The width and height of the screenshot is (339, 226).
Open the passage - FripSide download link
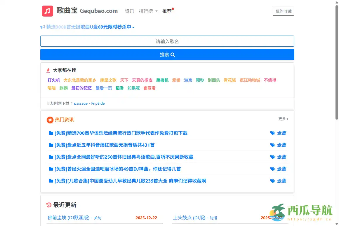pos(89,103)
